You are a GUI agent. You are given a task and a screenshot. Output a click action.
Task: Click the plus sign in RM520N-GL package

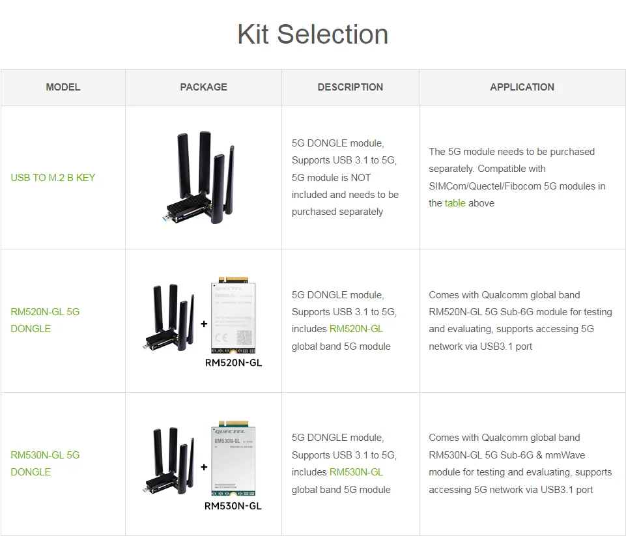pos(204,324)
